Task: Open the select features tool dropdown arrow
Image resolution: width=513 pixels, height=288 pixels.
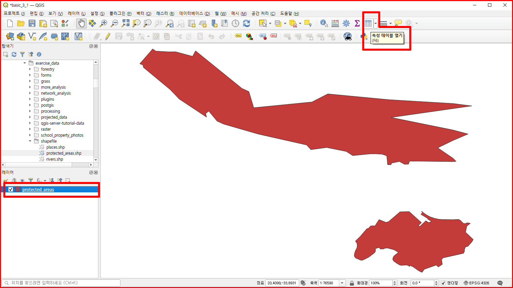Action: [x=270, y=23]
